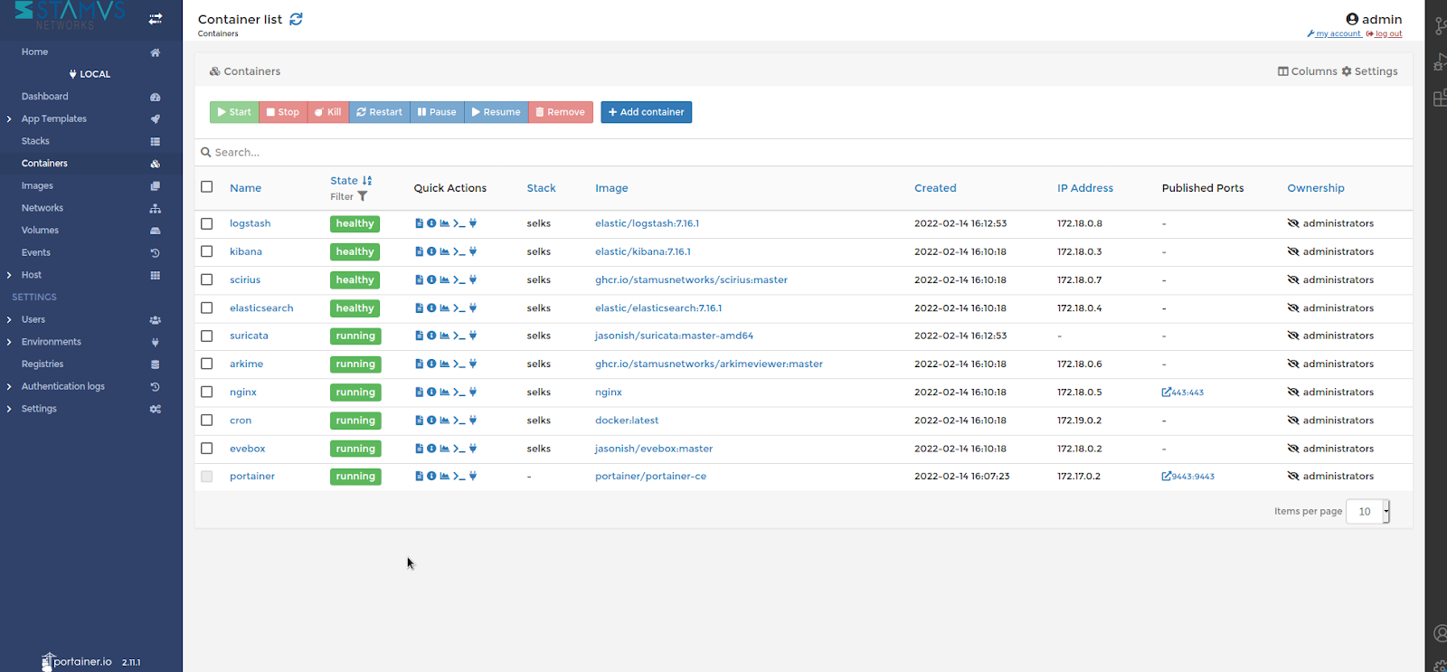Open Images in sidebar
Screen dimensions: 1447x672
(37, 185)
